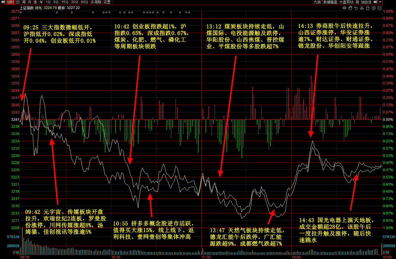Image resolution: width=396 pixels, height=259 pixels.
Task: Click the eye visibility icon in chart toolbar
Action: pyautogui.click(x=345, y=8)
